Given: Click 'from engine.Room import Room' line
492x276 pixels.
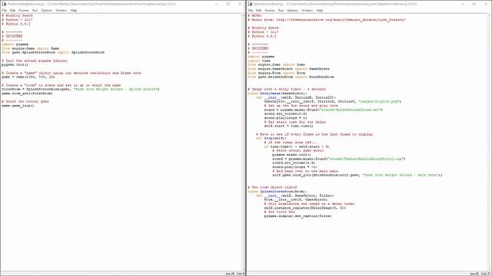Looking at the screenshot, I should [x=277, y=73].
